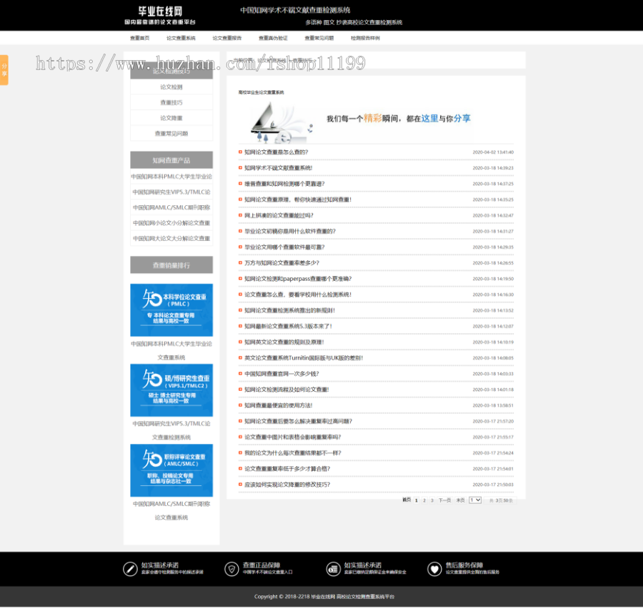Open article 知网论文查重原理，帮你快速通过知网查重!
This screenshot has height=614, width=643.
[298, 199]
